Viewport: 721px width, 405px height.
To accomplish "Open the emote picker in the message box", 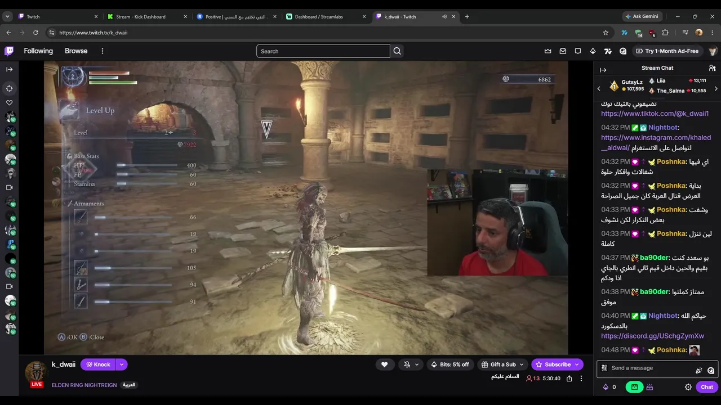I will coord(711,370).
